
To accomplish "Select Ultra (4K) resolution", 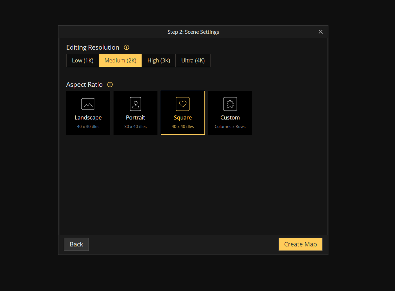I will click(x=193, y=60).
